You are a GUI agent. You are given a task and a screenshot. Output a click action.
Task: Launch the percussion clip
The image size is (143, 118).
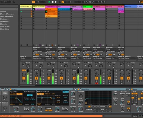tap(46, 11)
